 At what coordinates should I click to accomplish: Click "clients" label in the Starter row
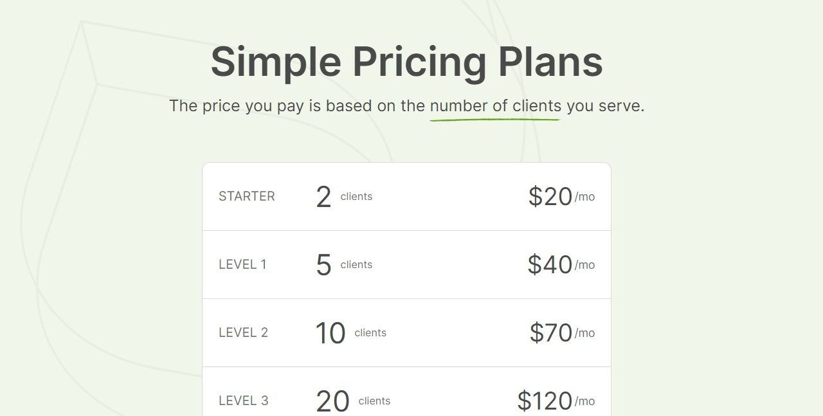356,197
